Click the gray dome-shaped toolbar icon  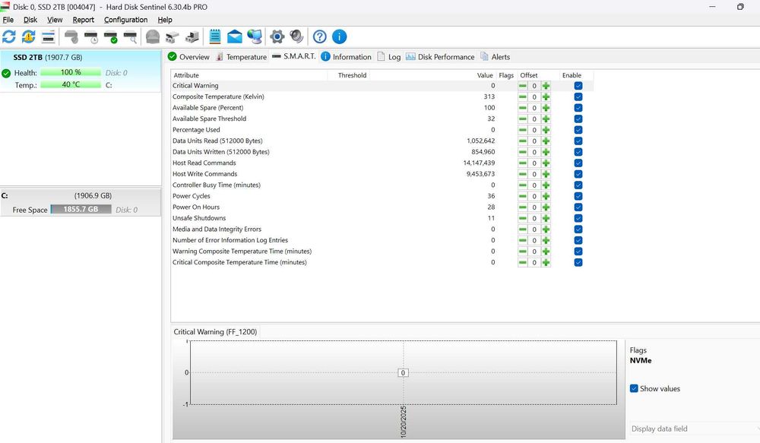click(153, 36)
